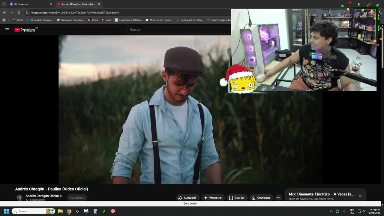Focus the YouTube Buscar search field
Viewport: 384px width, 216px height.
coord(179,30)
